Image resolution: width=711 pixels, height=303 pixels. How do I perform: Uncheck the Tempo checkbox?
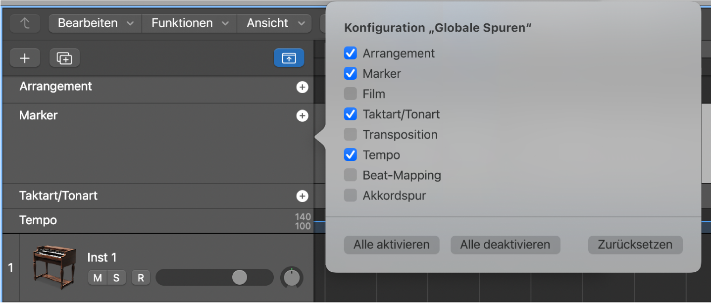pos(351,154)
